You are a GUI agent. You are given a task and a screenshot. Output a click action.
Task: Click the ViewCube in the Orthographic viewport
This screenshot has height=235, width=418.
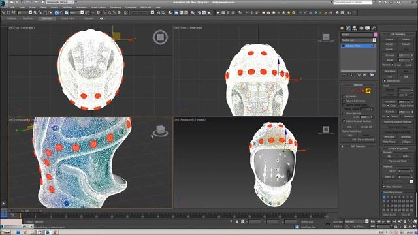[160, 131]
